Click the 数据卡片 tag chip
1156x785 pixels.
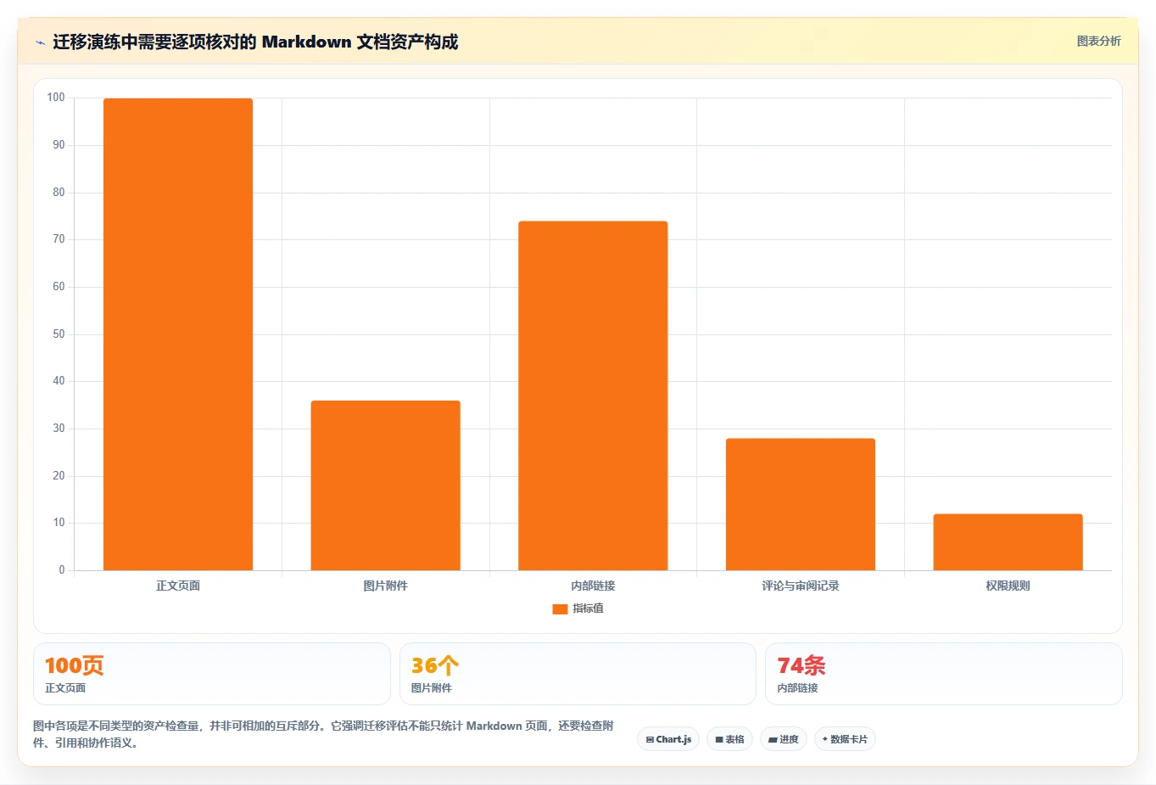(845, 739)
